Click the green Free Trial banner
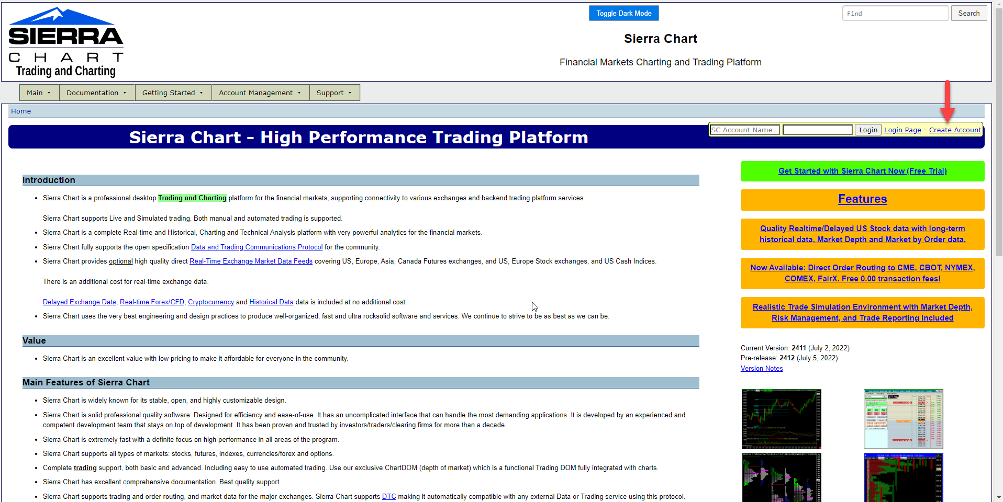Image resolution: width=1003 pixels, height=502 pixels. click(x=862, y=171)
